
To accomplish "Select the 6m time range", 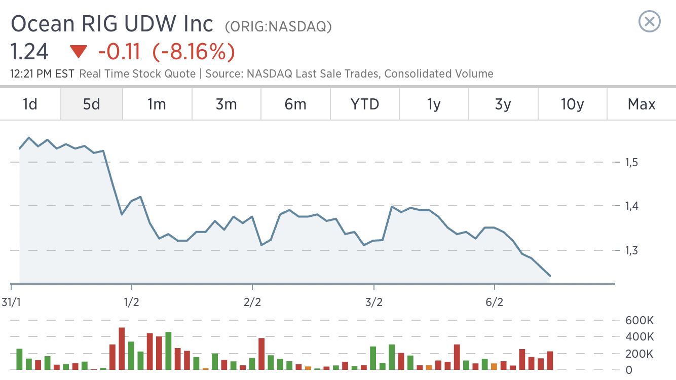I will [x=295, y=104].
